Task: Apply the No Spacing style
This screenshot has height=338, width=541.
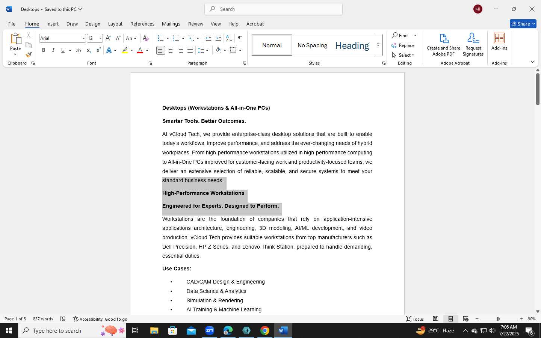Action: point(312,45)
